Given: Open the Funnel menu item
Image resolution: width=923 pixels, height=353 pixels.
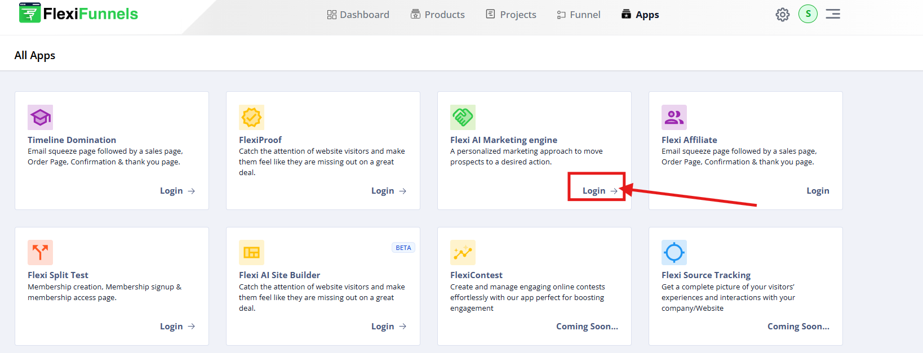Looking at the screenshot, I should (x=579, y=15).
